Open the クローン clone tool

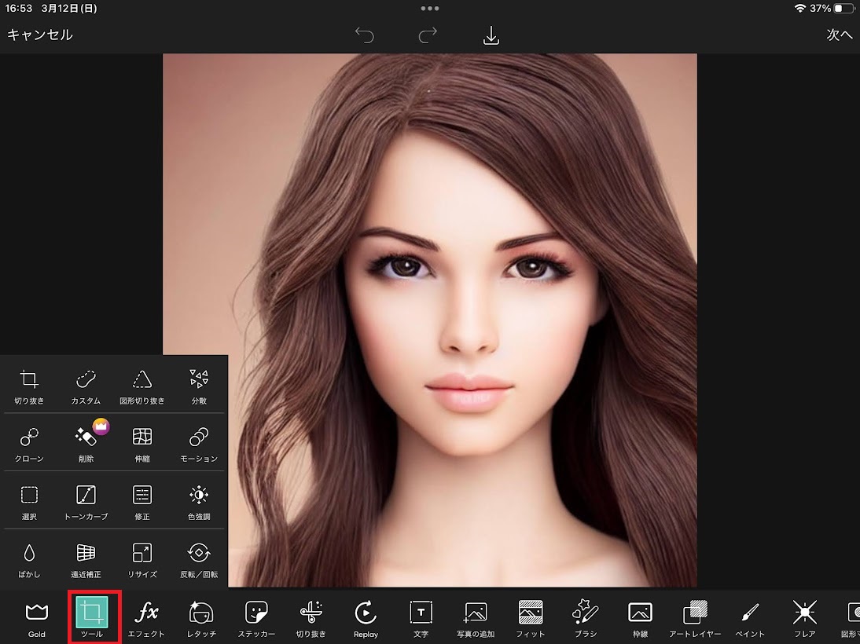tap(29, 443)
